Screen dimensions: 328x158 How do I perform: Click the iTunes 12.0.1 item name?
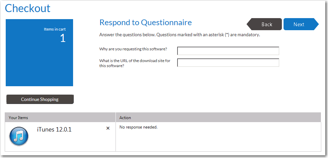click(54, 129)
